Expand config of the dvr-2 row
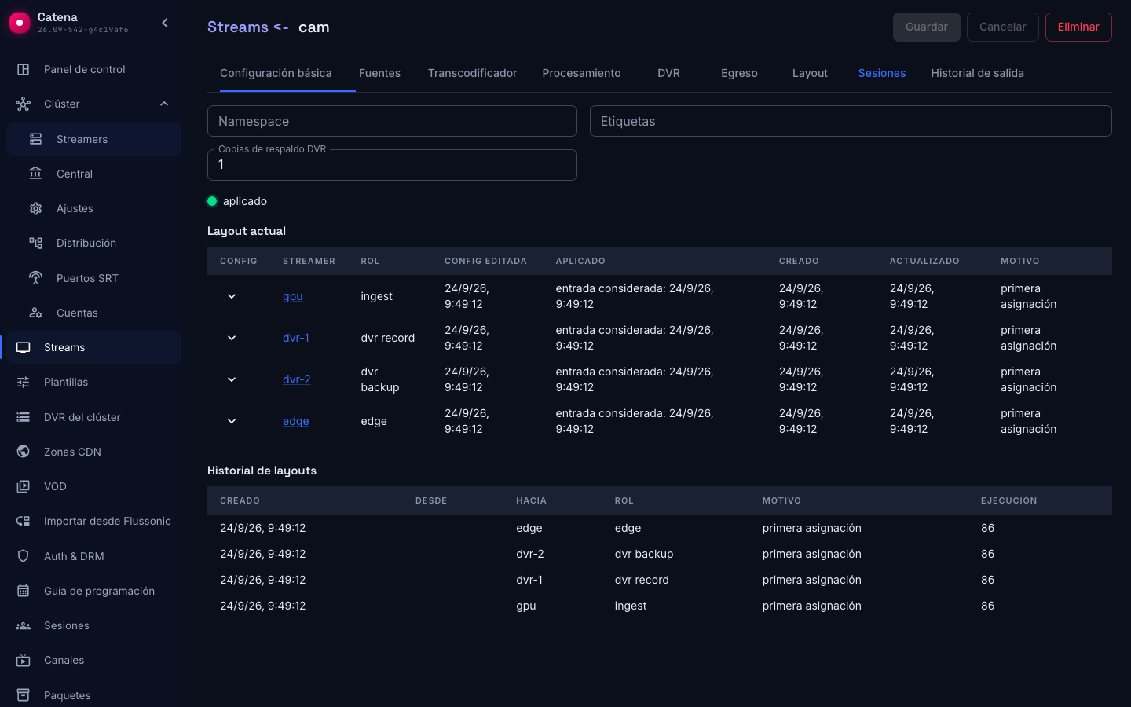This screenshot has width=1131, height=707. tap(232, 379)
